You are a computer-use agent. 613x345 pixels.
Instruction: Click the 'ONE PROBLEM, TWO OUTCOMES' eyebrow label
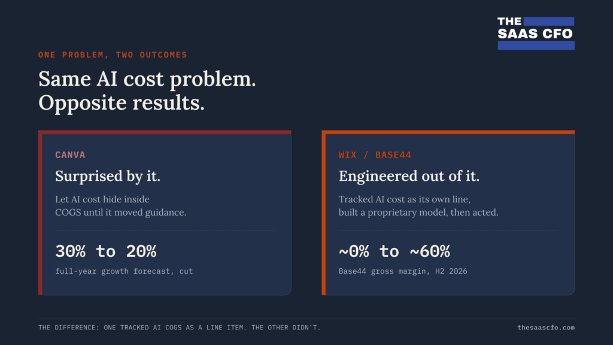pyautogui.click(x=113, y=55)
